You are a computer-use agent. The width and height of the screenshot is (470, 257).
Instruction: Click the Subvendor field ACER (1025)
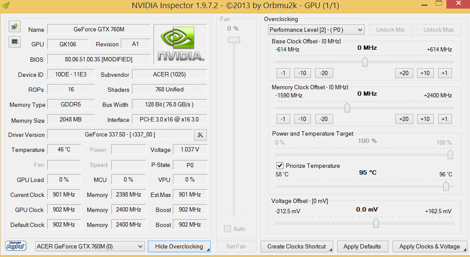pos(169,74)
